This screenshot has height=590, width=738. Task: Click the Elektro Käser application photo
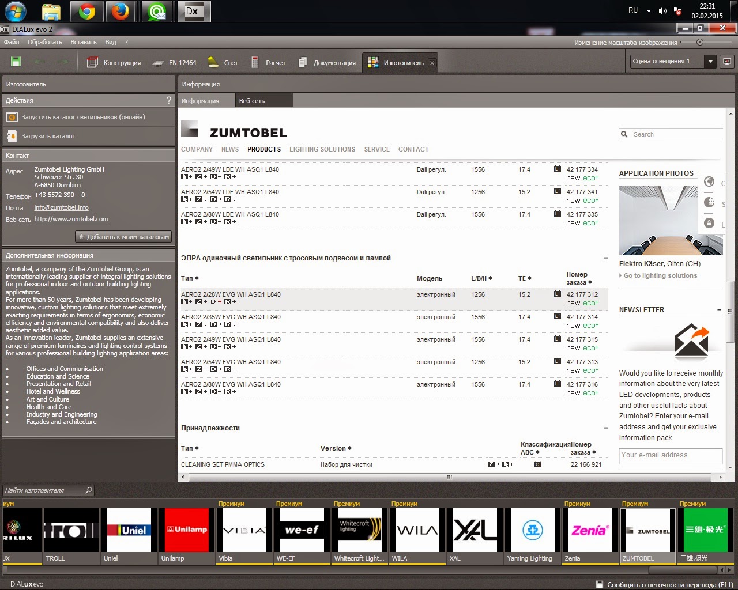[671, 221]
